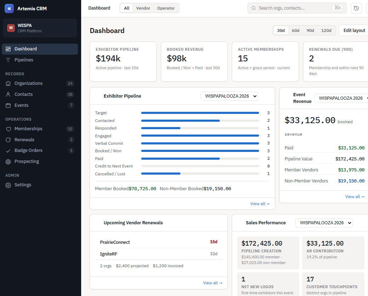Click the Paid $33,125.00 revenue row

324,148
